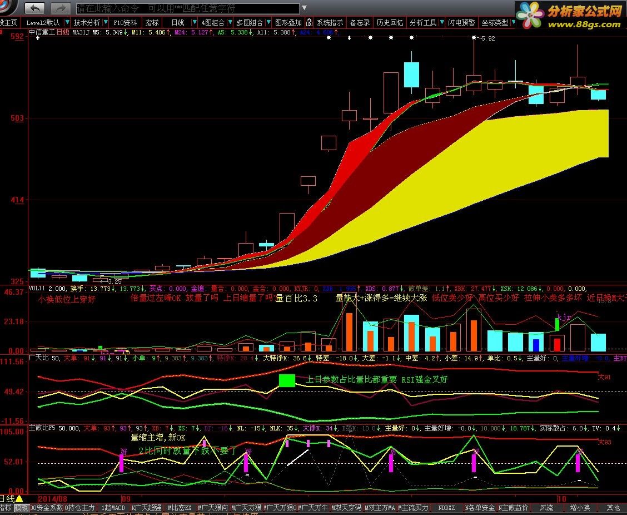
Task: Switch to K广天超强 indicator tab
Action: point(147,507)
